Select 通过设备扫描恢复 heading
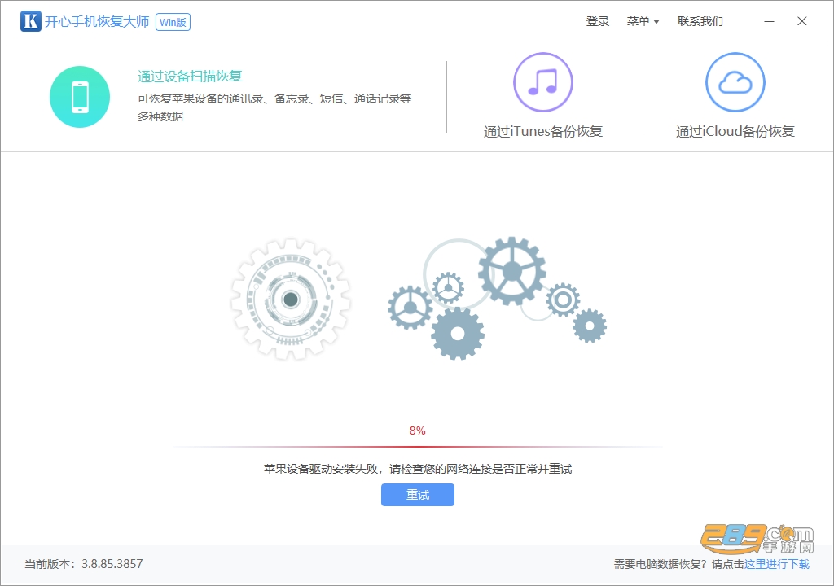Viewport: 834px width, 586px height. pos(190,76)
